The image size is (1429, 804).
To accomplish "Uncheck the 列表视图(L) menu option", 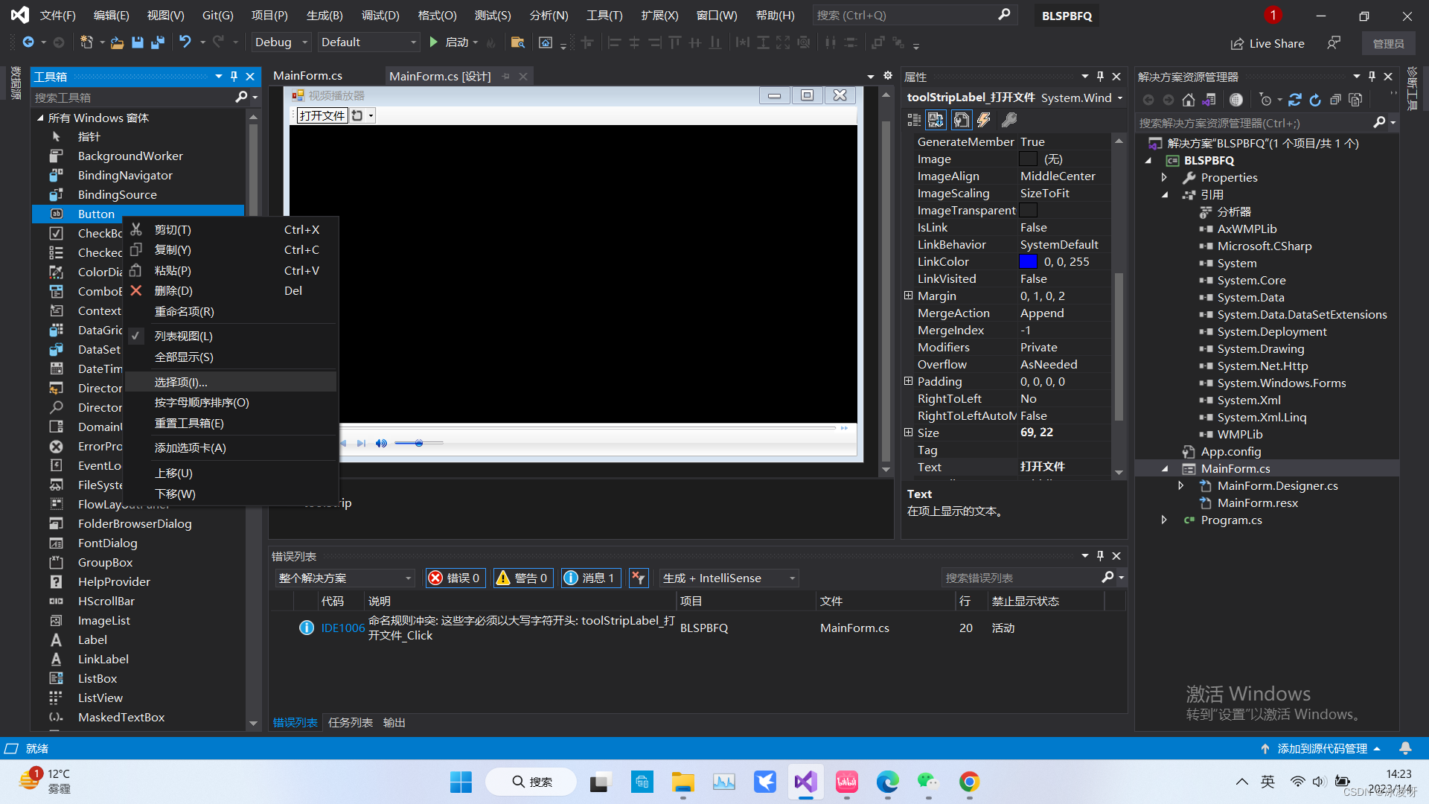I will 183,336.
